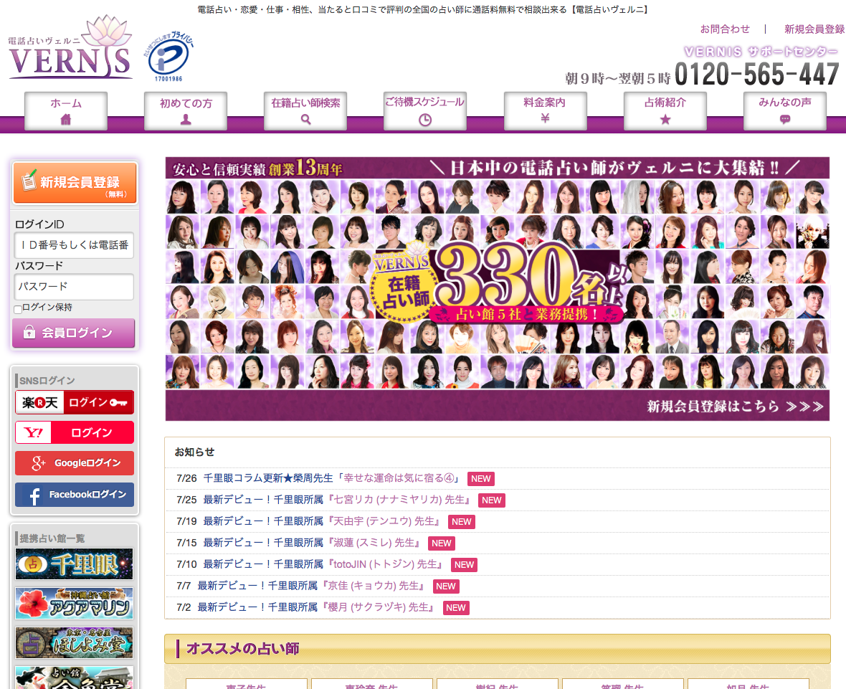This screenshot has height=689, width=846.
Task: Click the person icon under 初めての方
Action: [186, 119]
